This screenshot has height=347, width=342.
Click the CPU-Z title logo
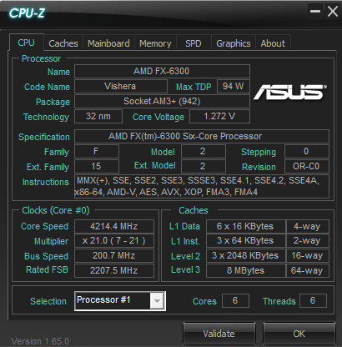[27, 13]
